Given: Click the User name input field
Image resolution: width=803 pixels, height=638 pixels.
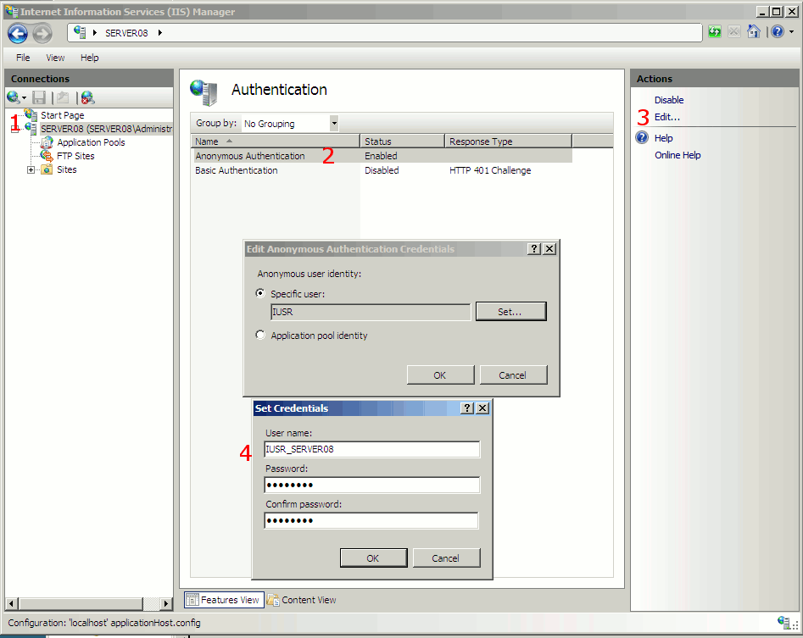Looking at the screenshot, I should click(x=371, y=449).
